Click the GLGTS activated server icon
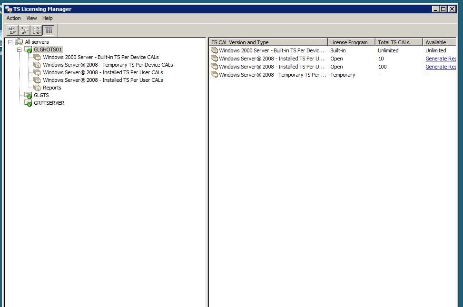 (x=29, y=96)
